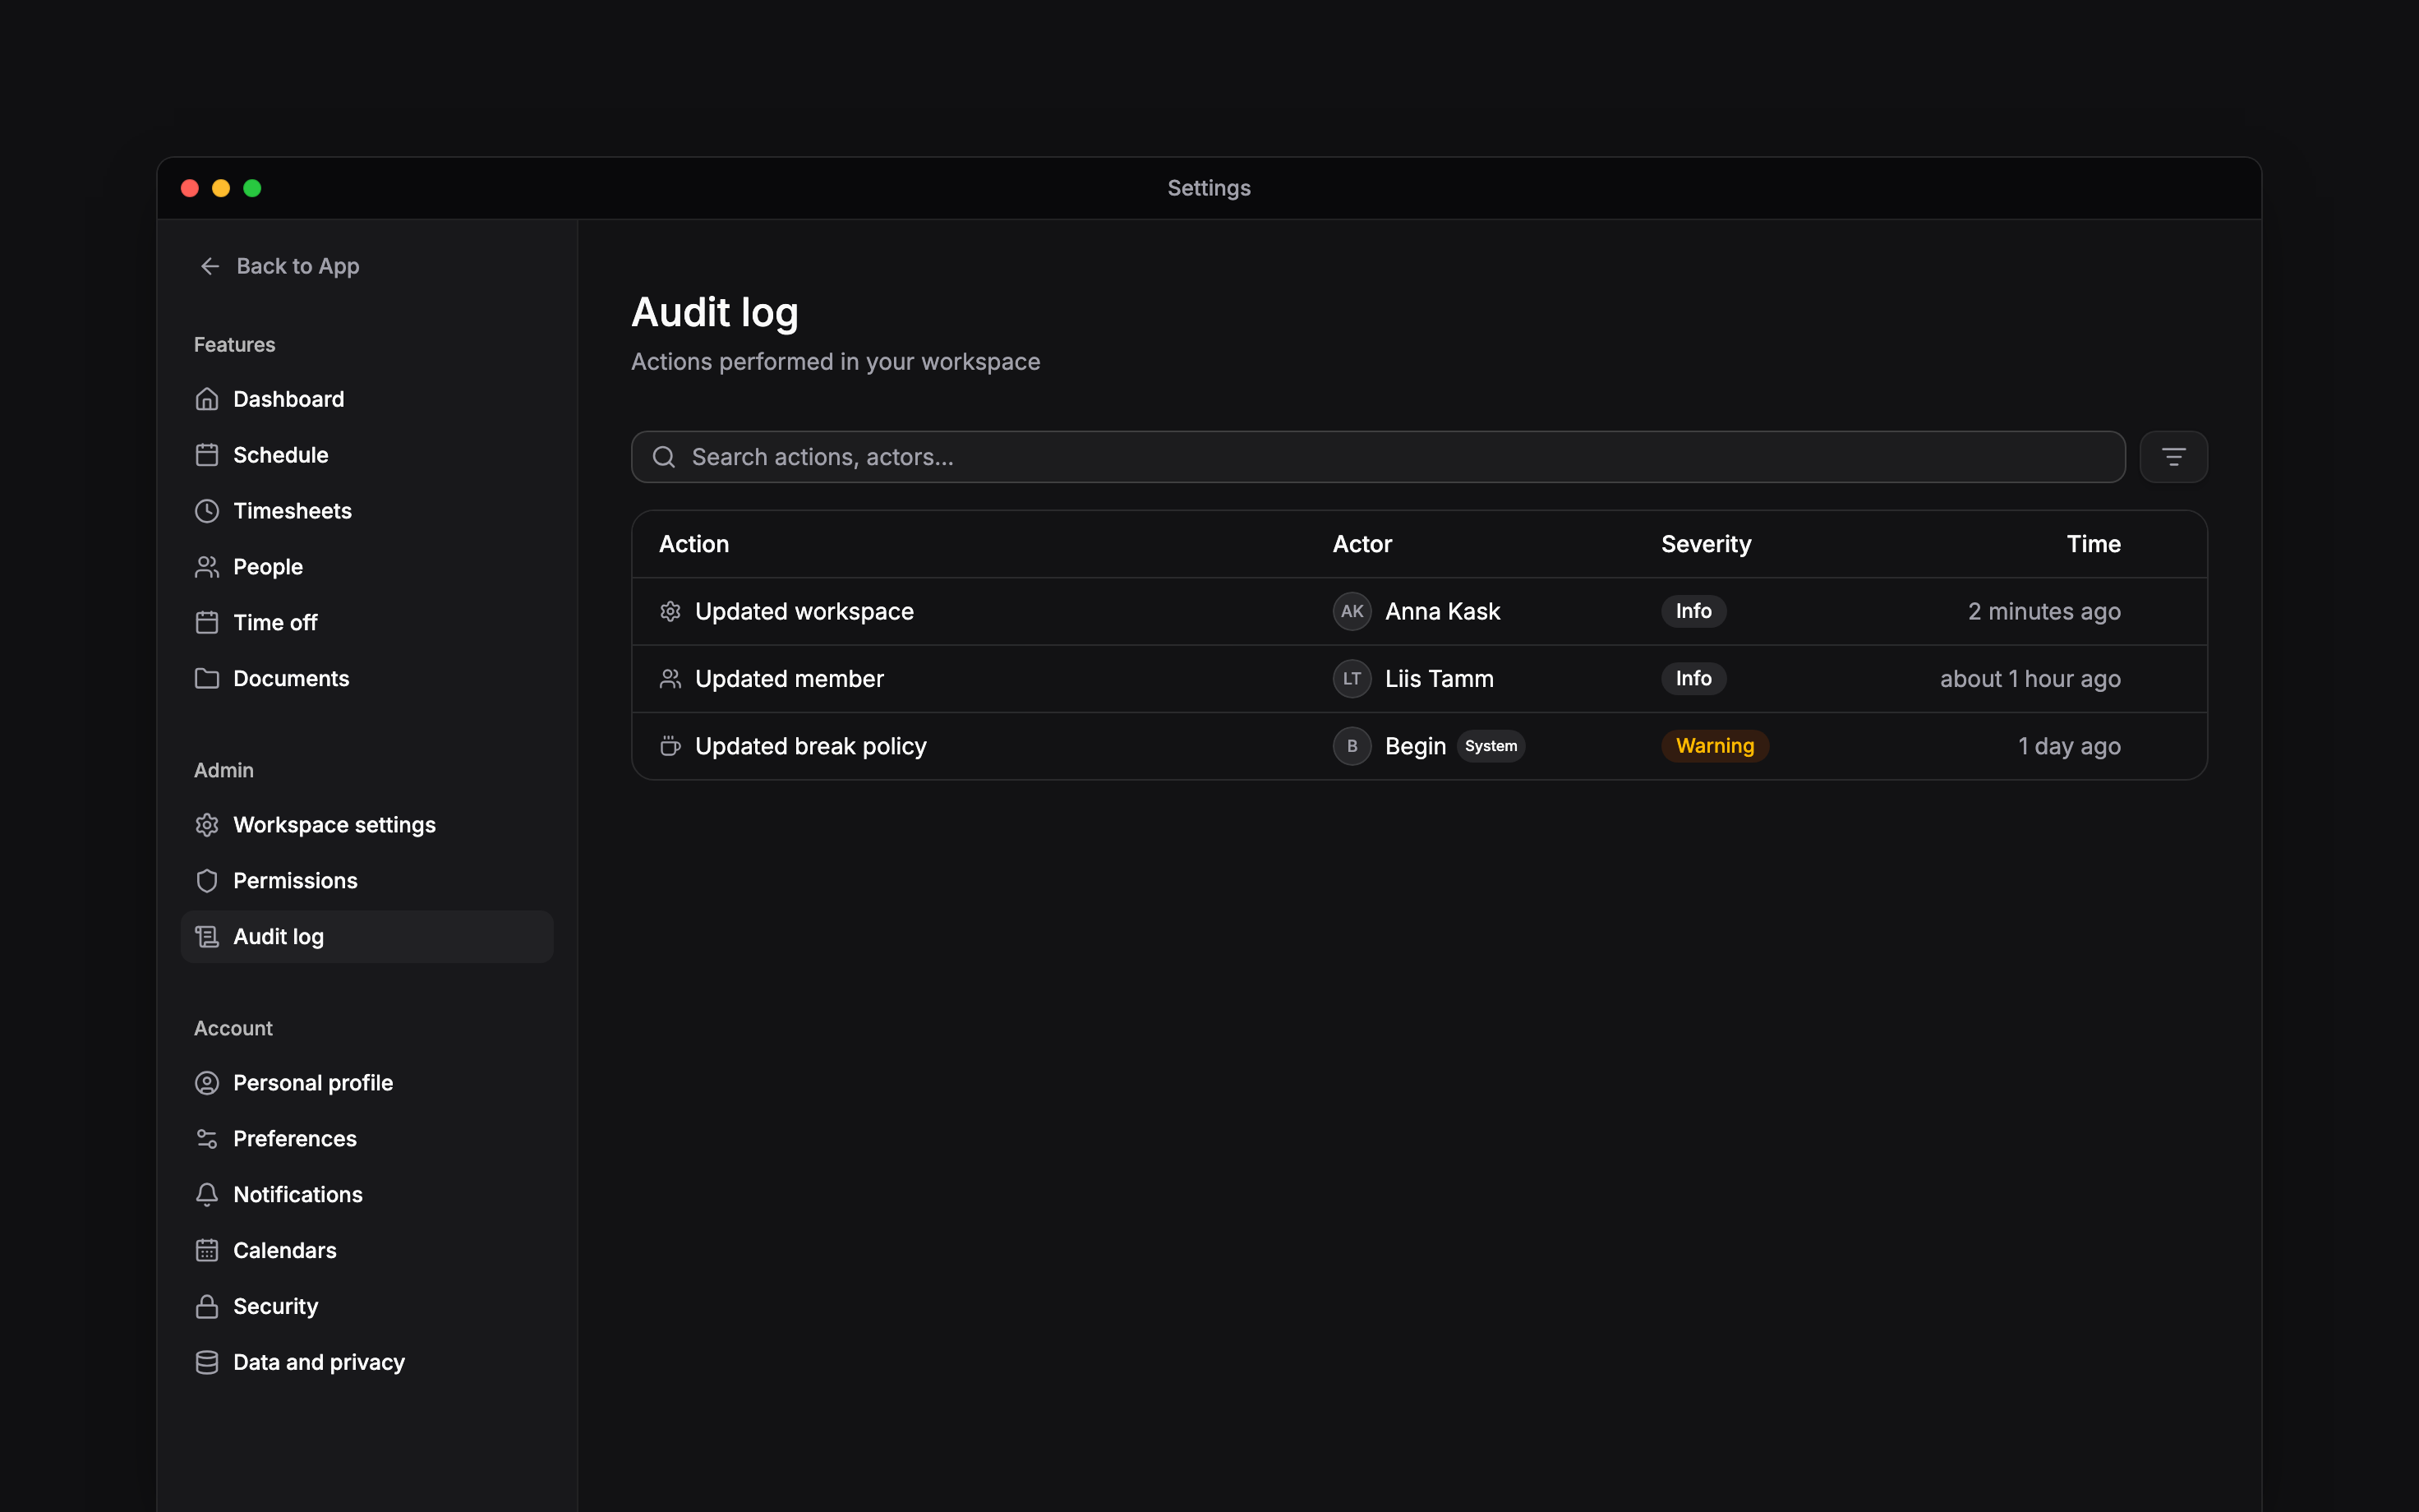Screen dimensions: 2419x1512
Task: Open Notifications settings
Action: coord(366,1195)
